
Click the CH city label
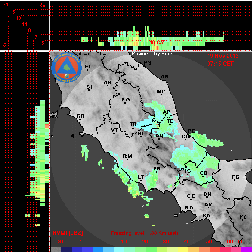pyautogui.click(x=186, y=137)
